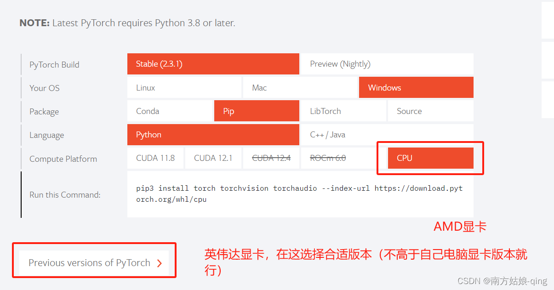The image size is (554, 290).
Task: Click the NOTE about Python 3.8 requirement
Action: pos(127,23)
